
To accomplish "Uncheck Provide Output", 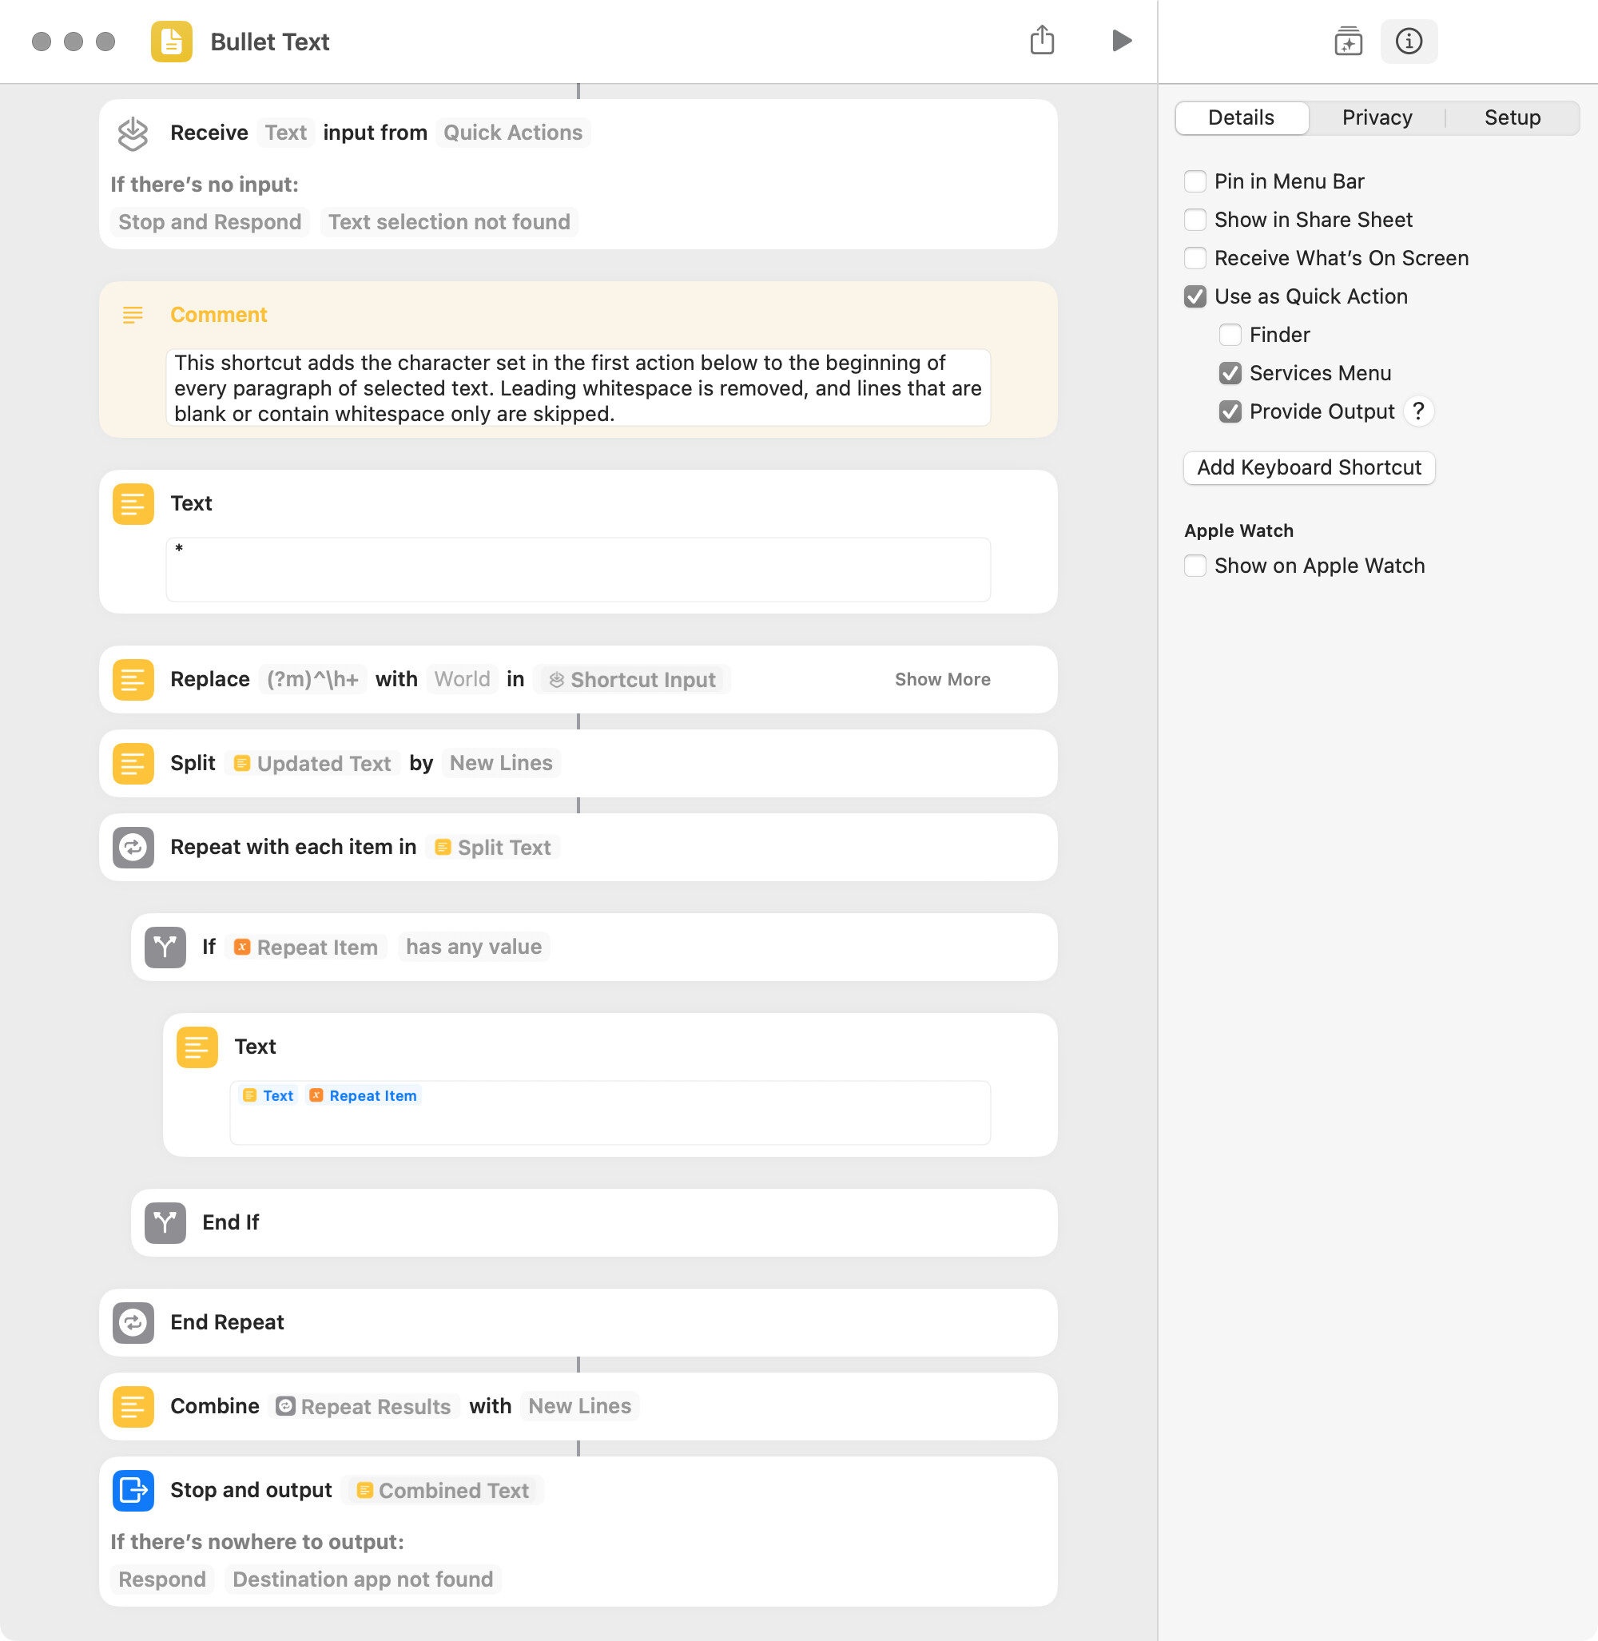I will [1230, 411].
